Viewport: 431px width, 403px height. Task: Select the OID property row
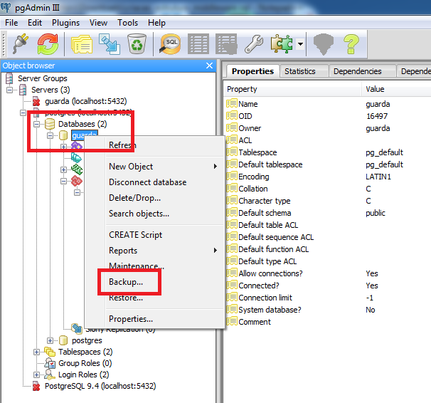pyautogui.click(x=328, y=116)
